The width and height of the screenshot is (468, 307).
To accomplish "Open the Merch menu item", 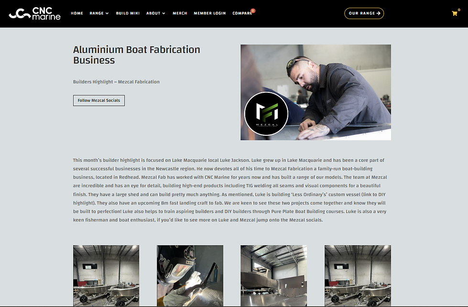I will pyautogui.click(x=180, y=13).
